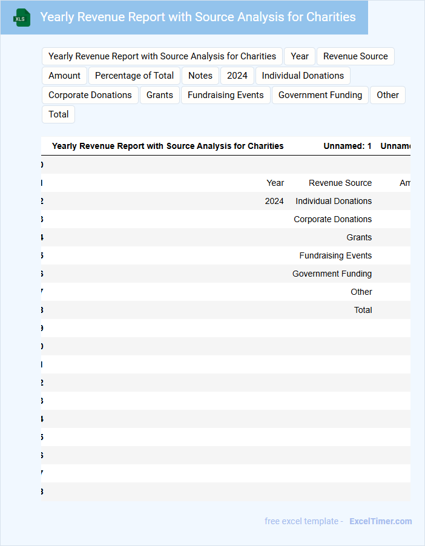Image resolution: width=425 pixels, height=546 pixels.
Task: Select the 'Yearly Revenue Report with Source Analysis for Charities' tag
Action: 162,56
